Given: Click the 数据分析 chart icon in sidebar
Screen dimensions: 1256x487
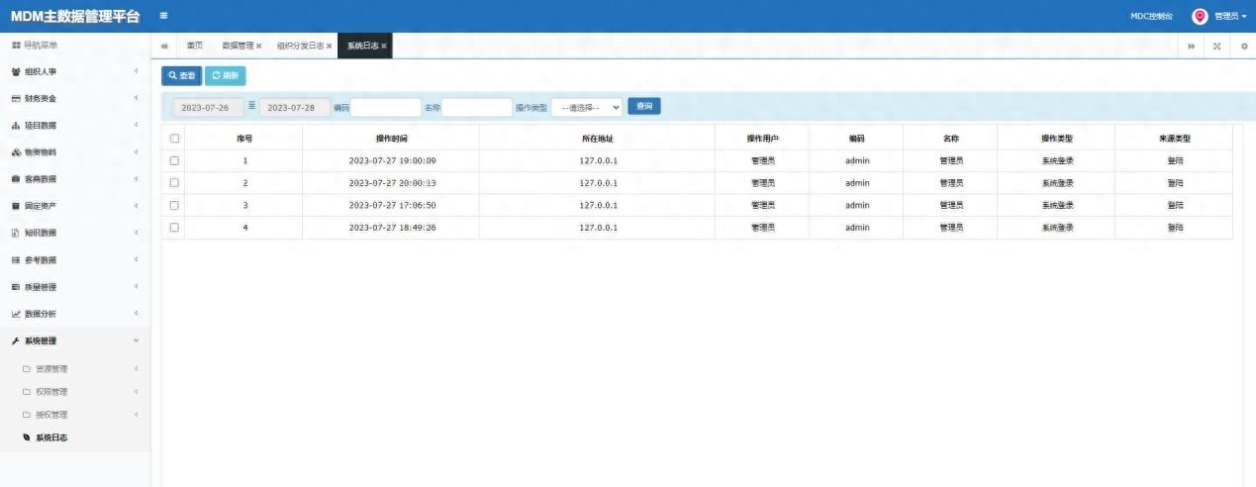Looking at the screenshot, I should (x=15, y=314).
